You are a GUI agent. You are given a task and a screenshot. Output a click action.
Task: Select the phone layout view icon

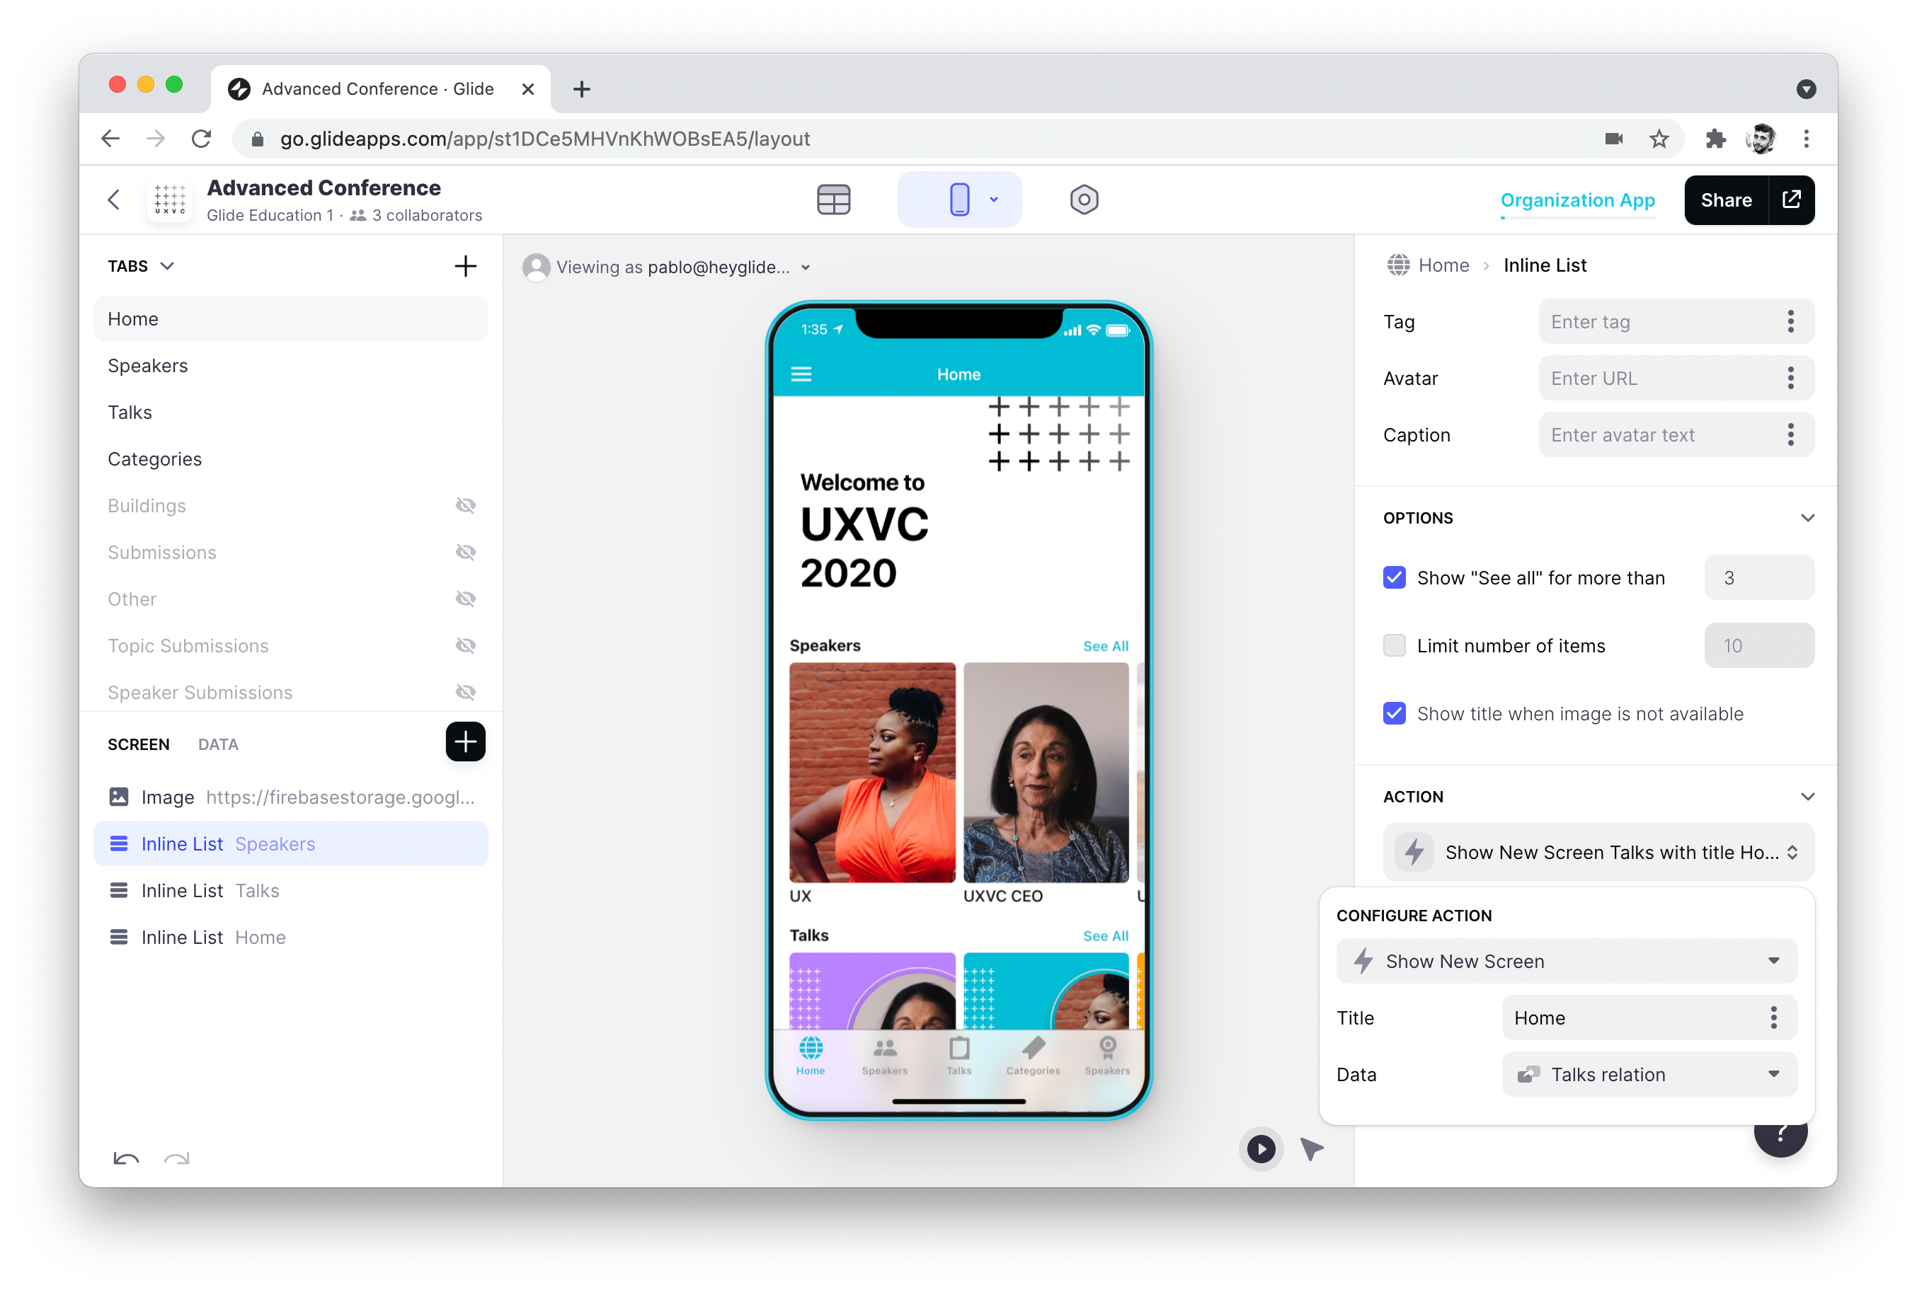(959, 199)
